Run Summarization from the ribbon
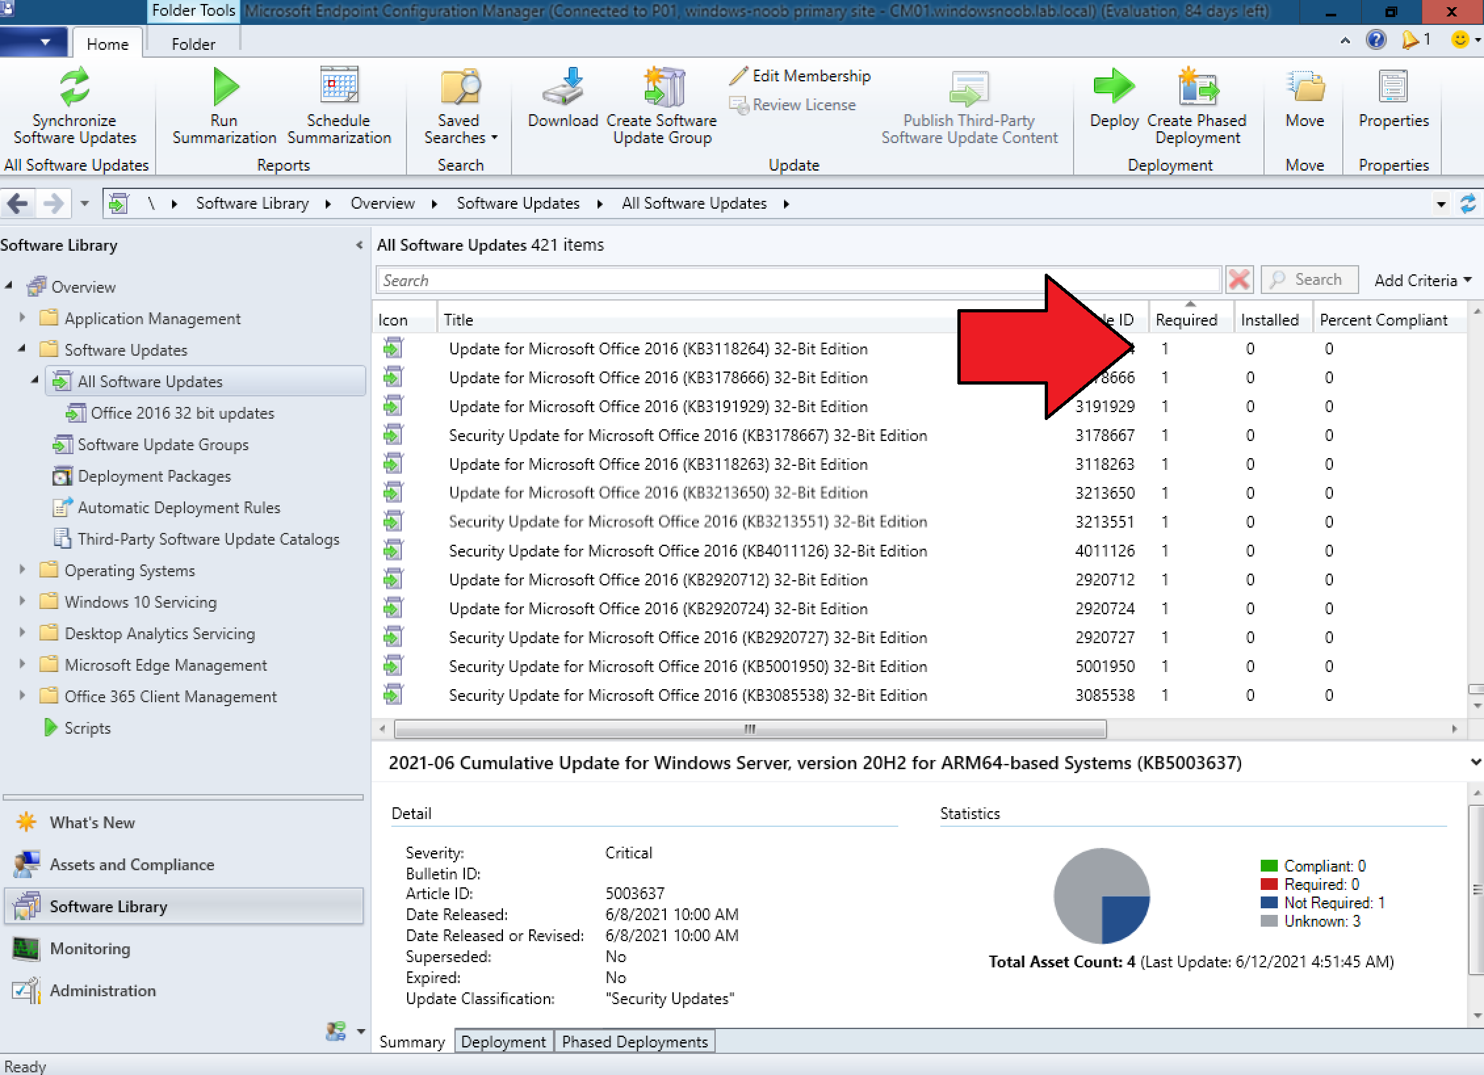 tap(224, 106)
